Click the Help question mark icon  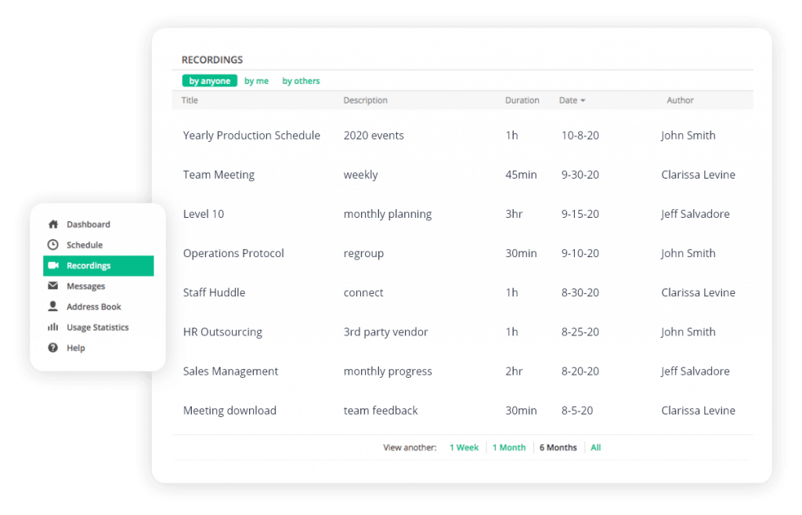click(53, 347)
